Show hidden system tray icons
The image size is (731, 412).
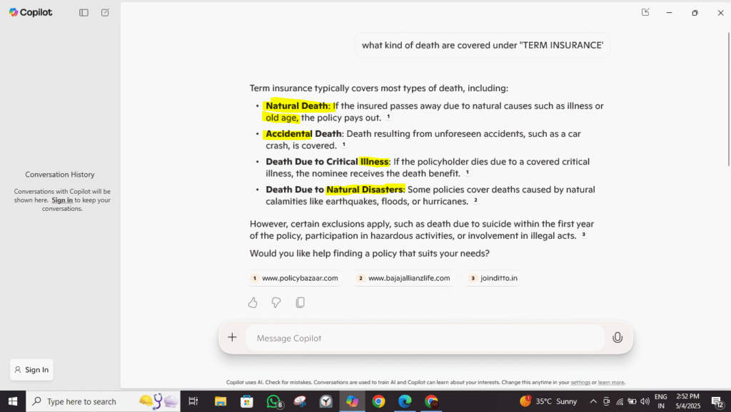tap(593, 401)
